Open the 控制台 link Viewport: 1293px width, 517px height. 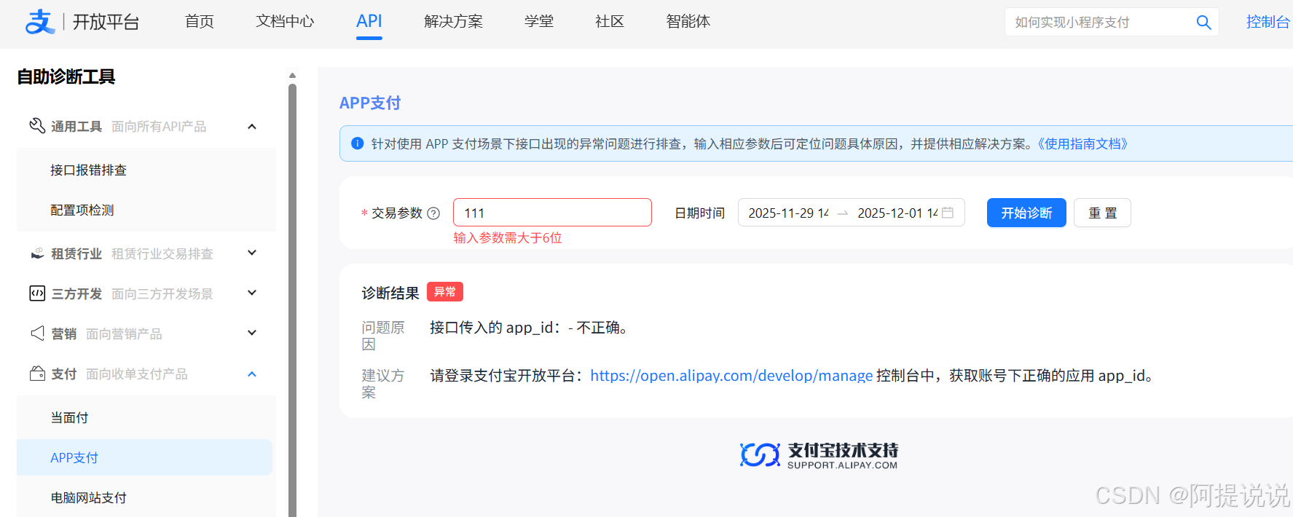[1268, 22]
